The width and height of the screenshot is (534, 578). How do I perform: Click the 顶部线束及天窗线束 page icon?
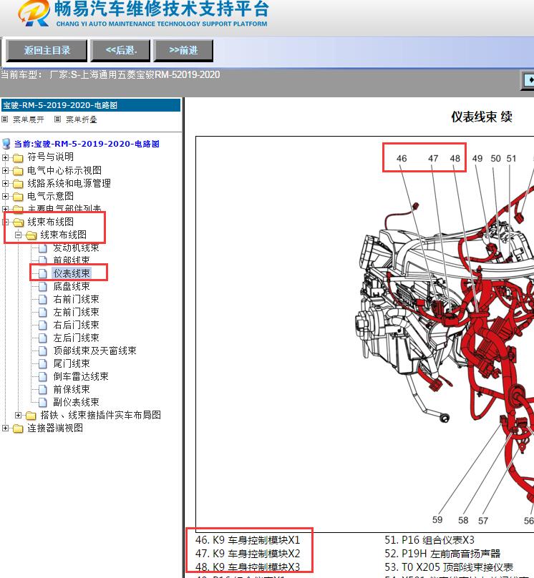(x=43, y=351)
